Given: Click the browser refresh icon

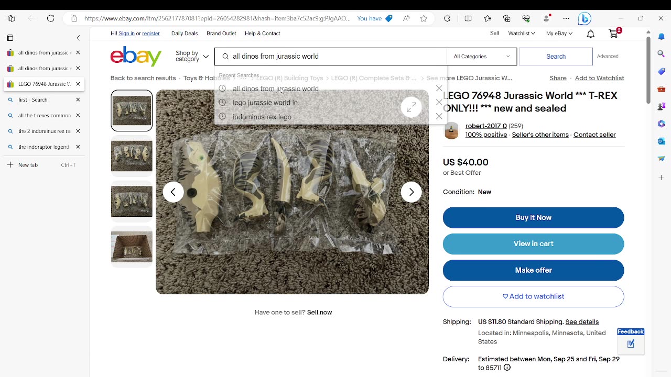Looking at the screenshot, I should coord(50,18).
